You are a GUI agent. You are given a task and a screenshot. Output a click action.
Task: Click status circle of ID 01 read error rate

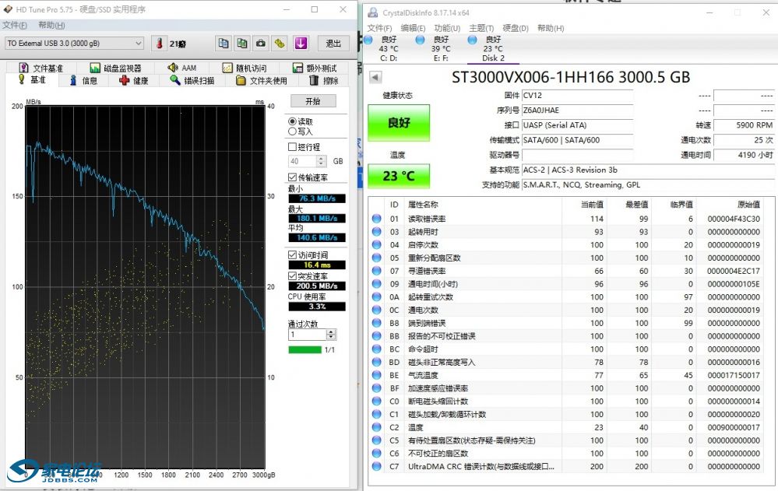click(377, 219)
